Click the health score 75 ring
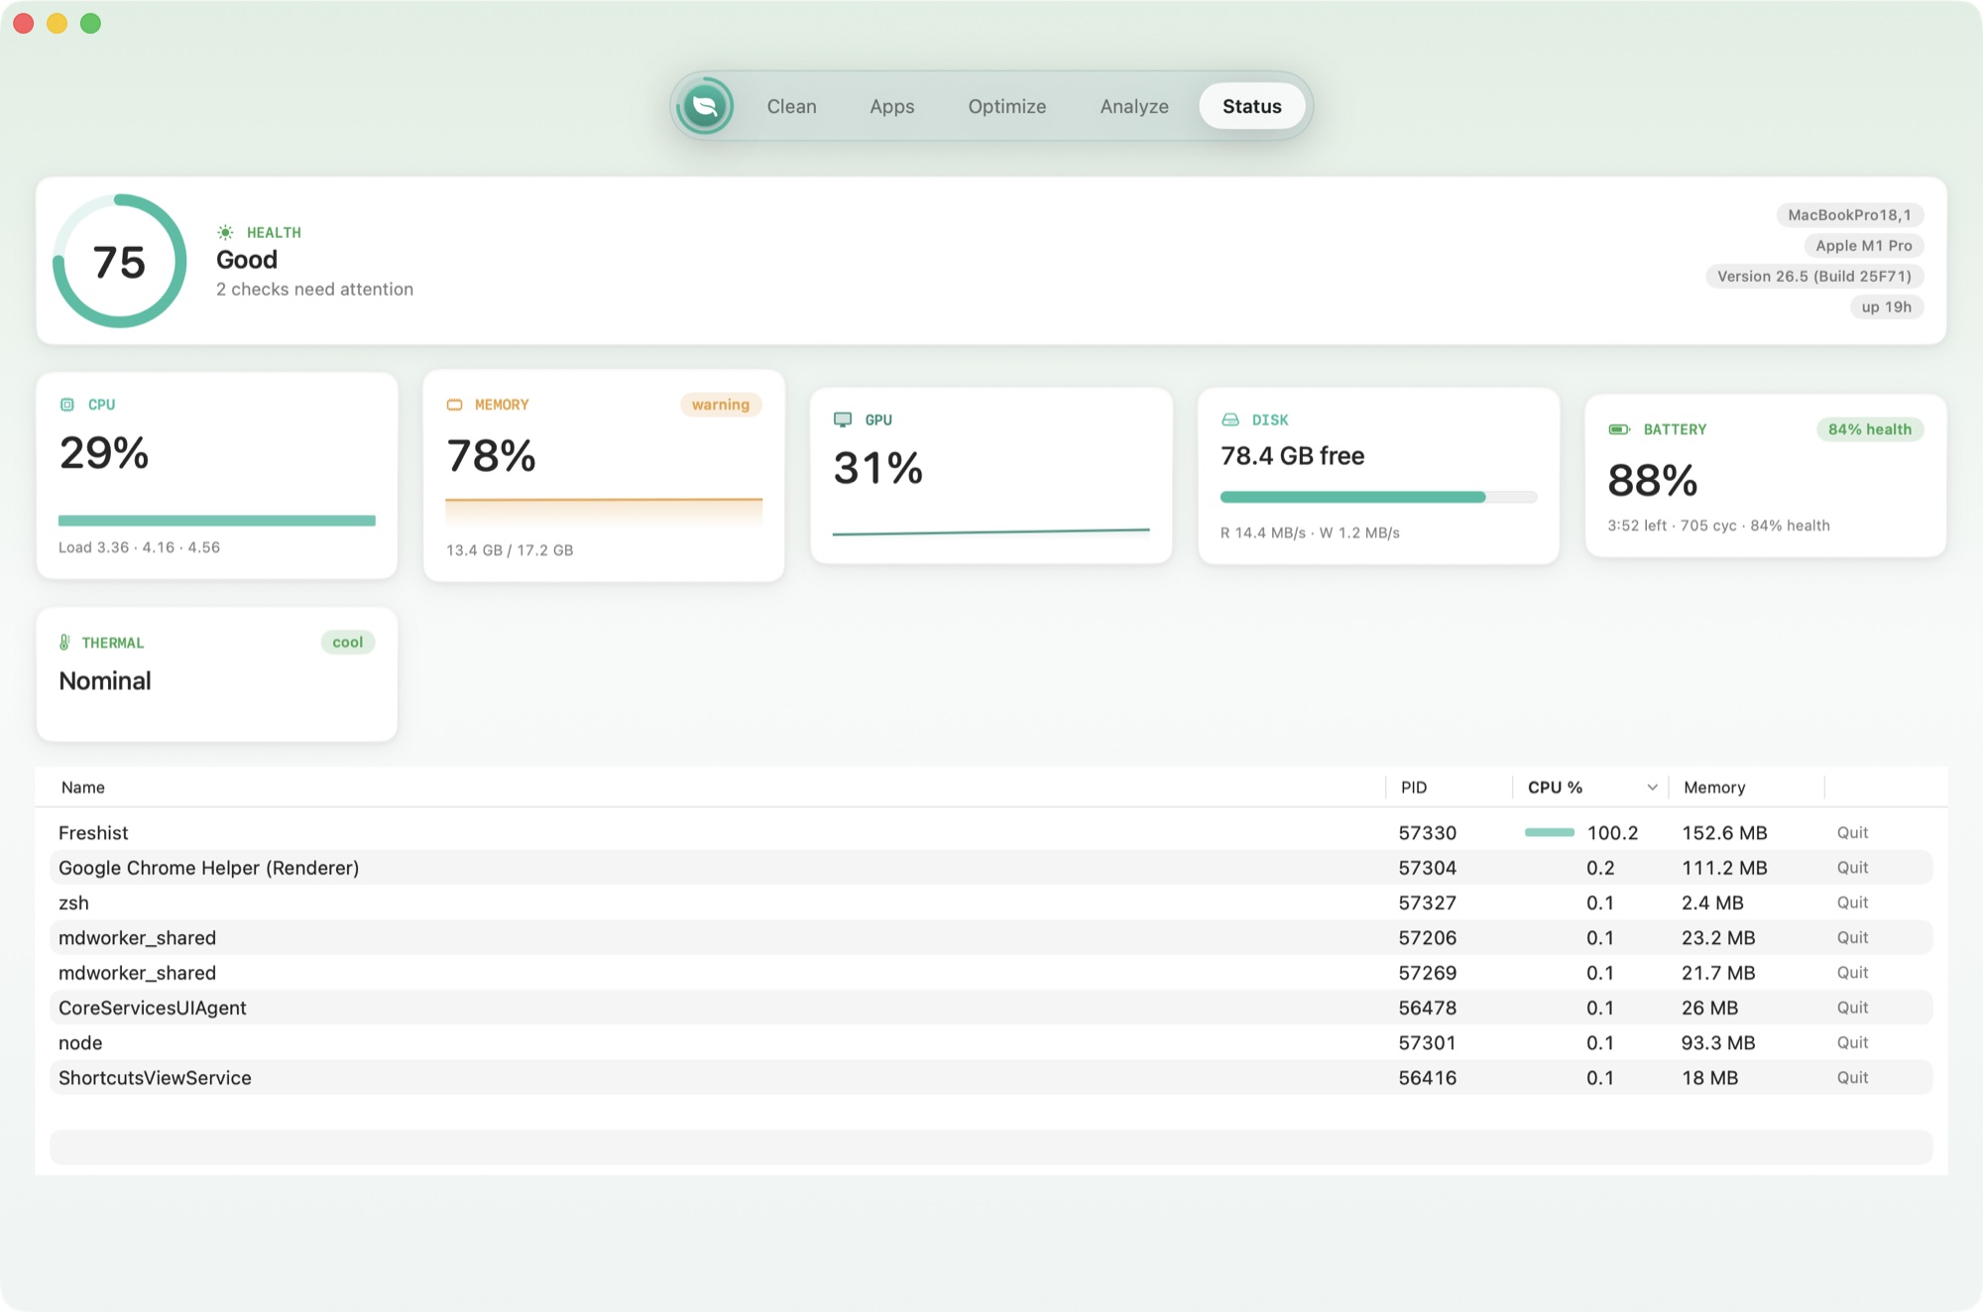Screen dimensions: 1983x1312 point(120,261)
